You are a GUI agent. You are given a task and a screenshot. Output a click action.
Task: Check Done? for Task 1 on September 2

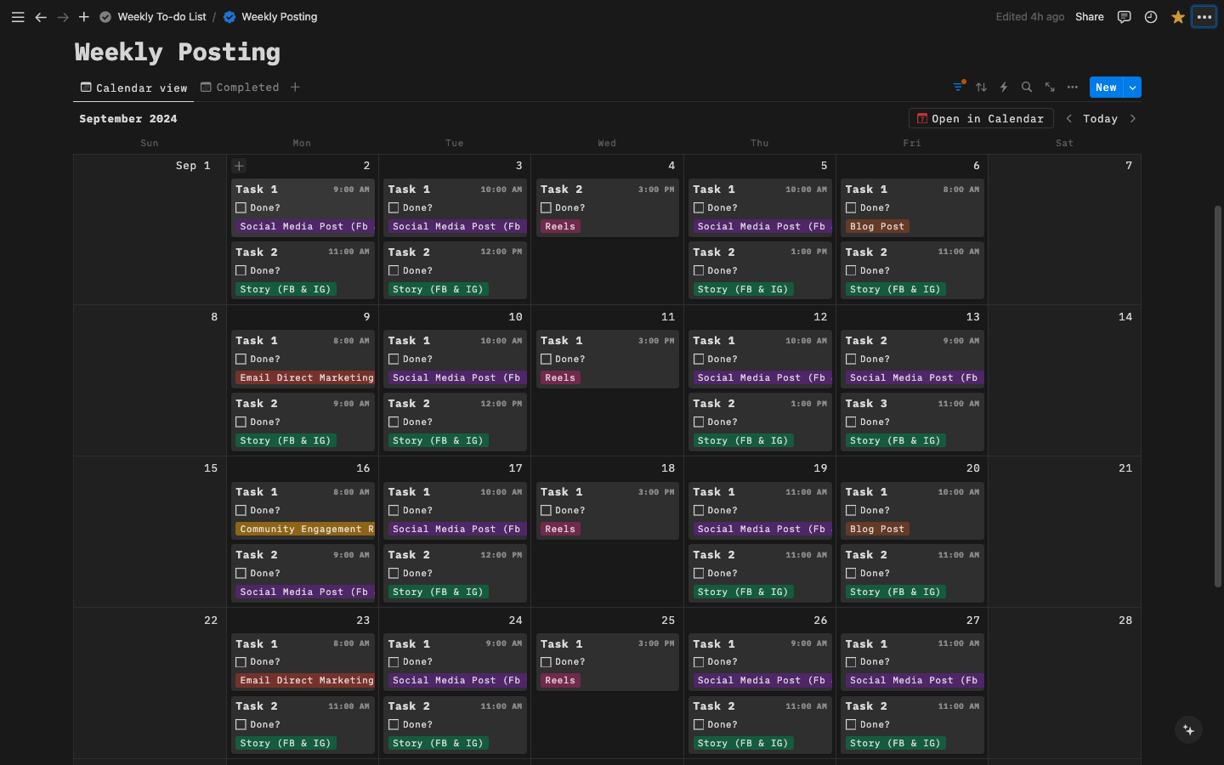coord(241,207)
